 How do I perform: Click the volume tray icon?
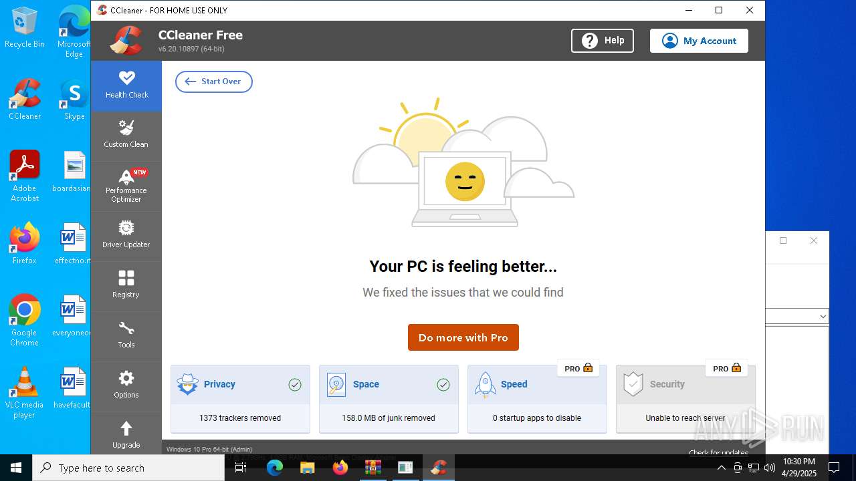[x=770, y=468]
